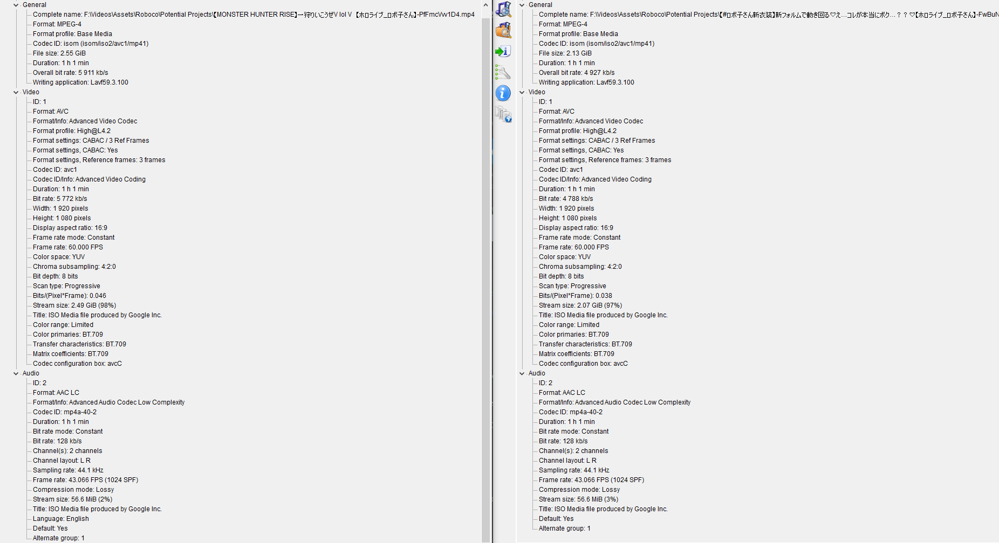The image size is (999, 543).
Task: Collapse the Video section in the left window
Action: (16, 92)
